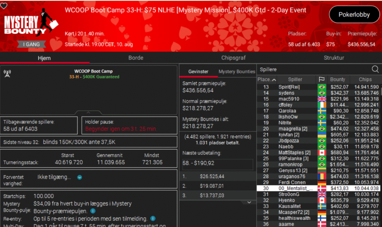Click the I GANG status badge
Viewport: 382px width, 227px height.
click(x=31, y=44)
